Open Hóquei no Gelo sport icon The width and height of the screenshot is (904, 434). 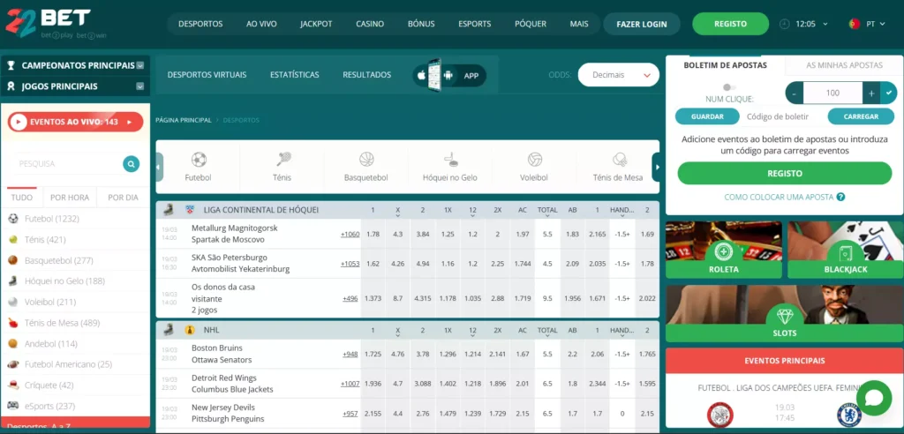tap(450, 160)
